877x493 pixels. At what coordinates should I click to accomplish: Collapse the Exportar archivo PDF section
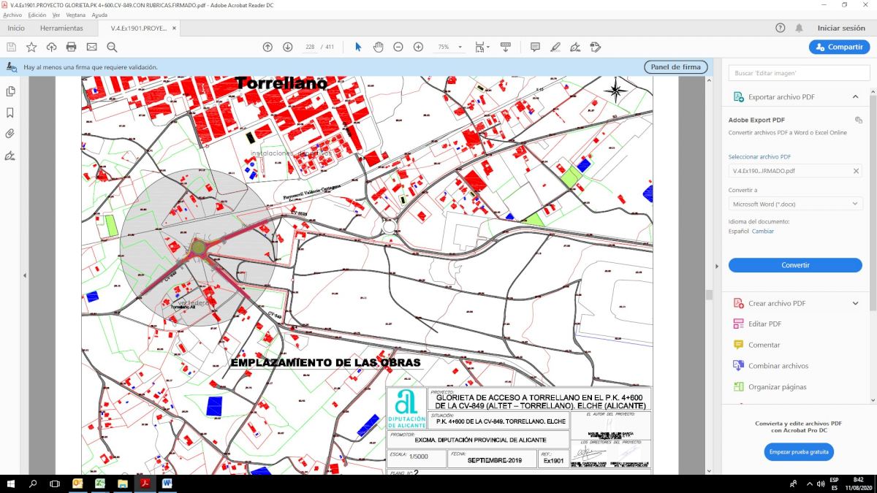(855, 97)
